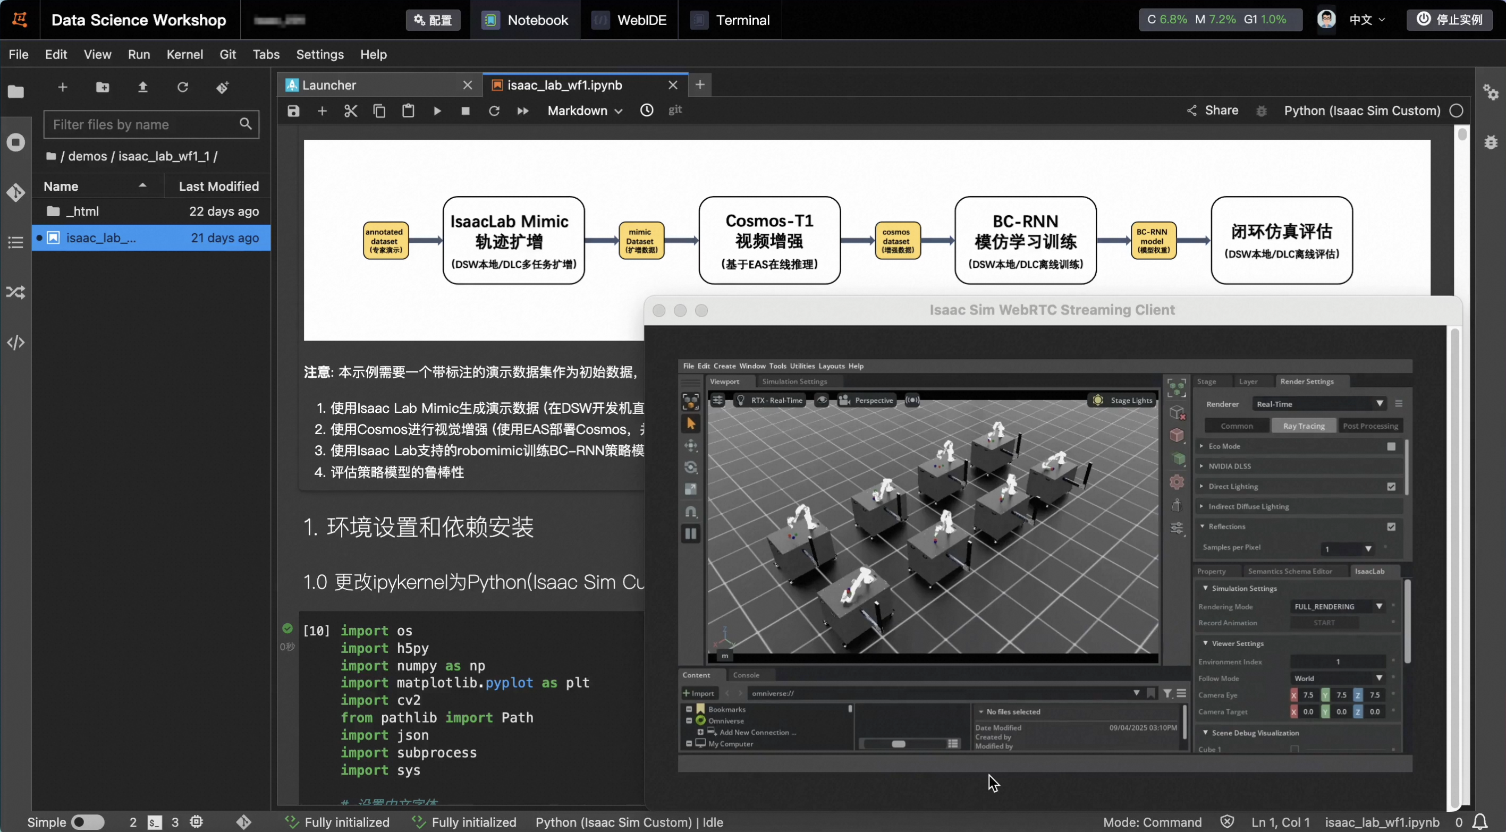Open the table of contents sidebar icon
The height and width of the screenshot is (832, 1506).
point(16,242)
